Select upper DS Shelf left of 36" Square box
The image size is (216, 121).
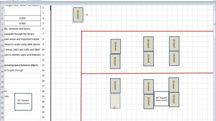click(x=148, y=87)
